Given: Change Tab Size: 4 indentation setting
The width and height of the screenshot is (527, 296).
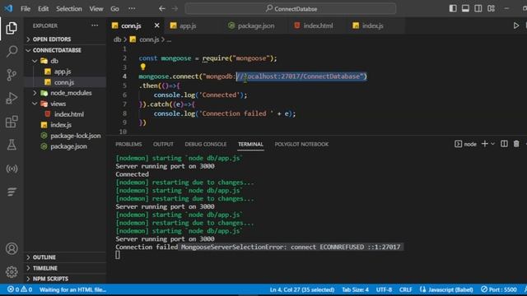Looking at the screenshot, I should (x=355, y=289).
